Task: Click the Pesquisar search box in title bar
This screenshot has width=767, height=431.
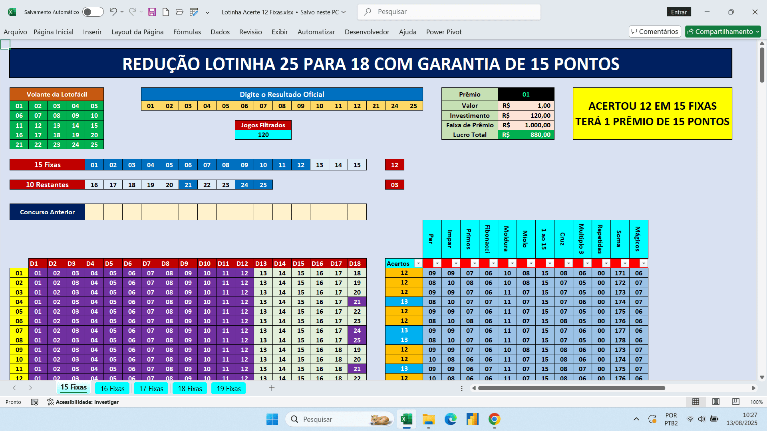Action: pyautogui.click(x=449, y=12)
